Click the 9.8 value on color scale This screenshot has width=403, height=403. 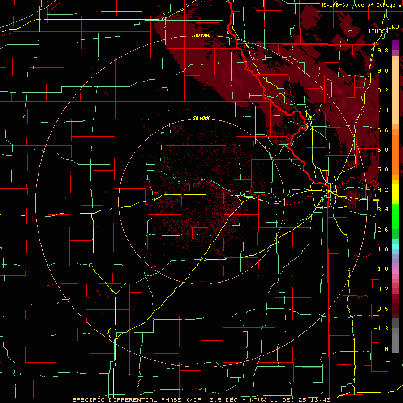[383, 50]
